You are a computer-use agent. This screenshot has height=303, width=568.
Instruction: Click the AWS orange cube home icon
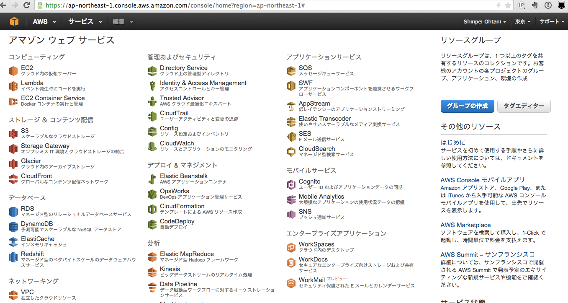click(15, 21)
